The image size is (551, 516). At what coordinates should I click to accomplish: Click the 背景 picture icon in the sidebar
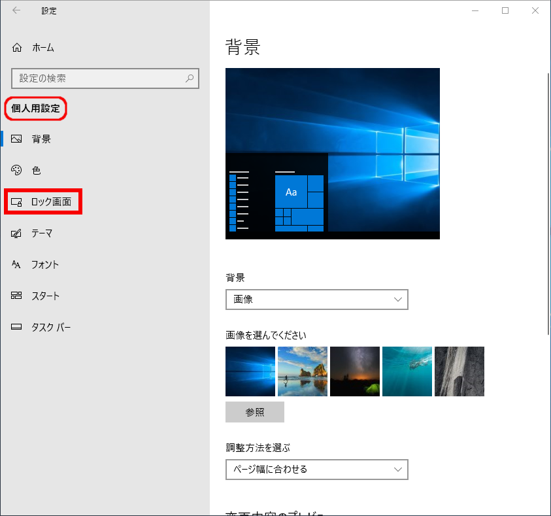(x=16, y=139)
